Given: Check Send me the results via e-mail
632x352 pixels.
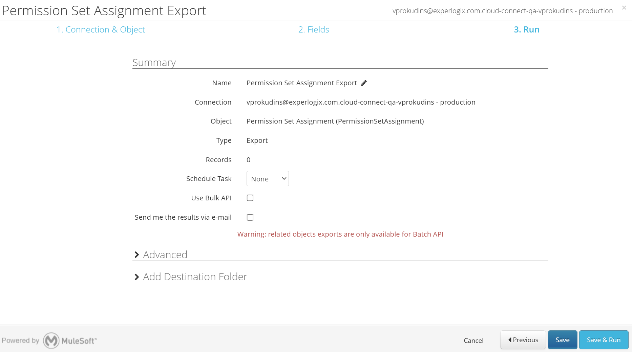Looking at the screenshot, I should pyautogui.click(x=250, y=217).
